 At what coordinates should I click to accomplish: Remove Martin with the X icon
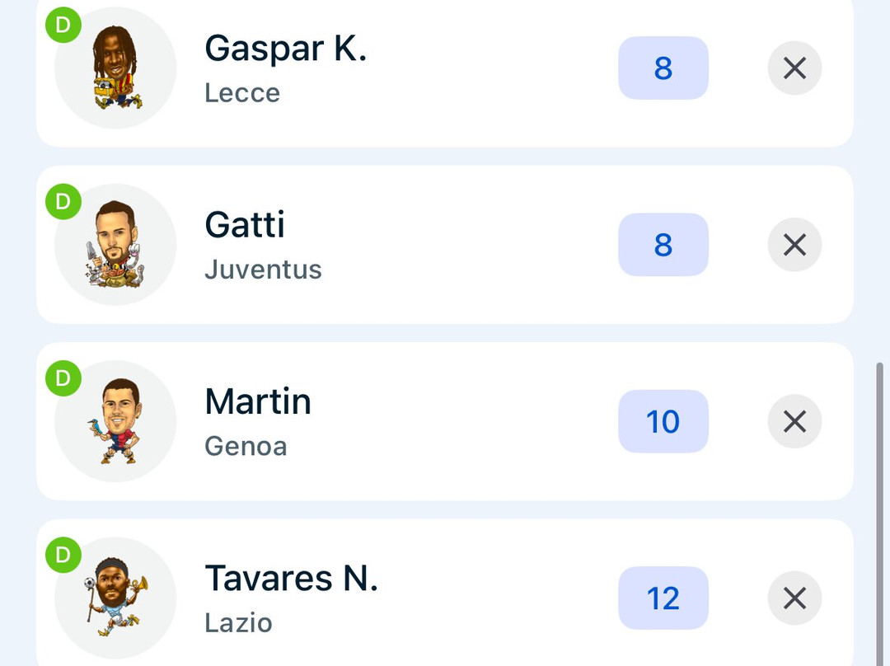(794, 422)
